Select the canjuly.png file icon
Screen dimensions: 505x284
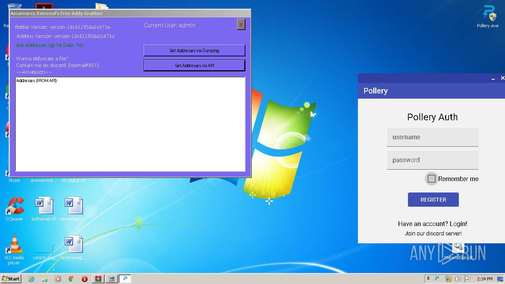point(44,252)
